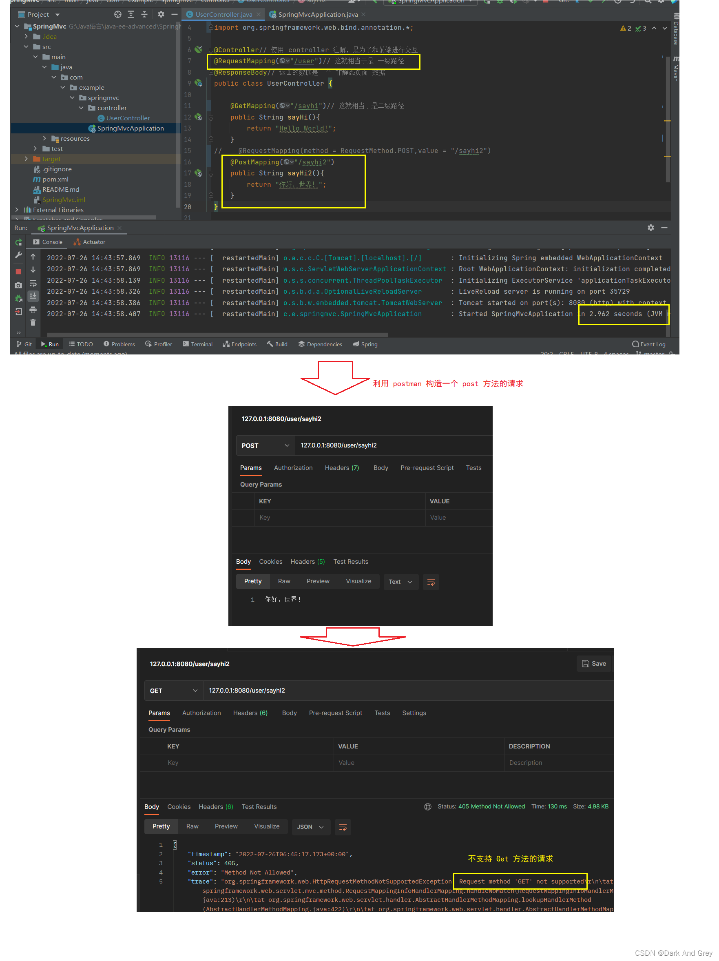Click the Select Opened File target icon
719x961 pixels.
click(118, 14)
